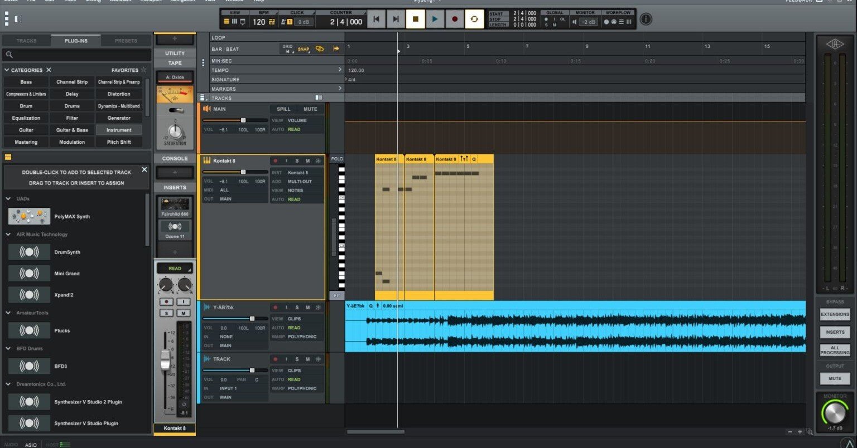Screen dimensions: 857x448
Task: Open the Mixing menu
Action: (93, 1)
